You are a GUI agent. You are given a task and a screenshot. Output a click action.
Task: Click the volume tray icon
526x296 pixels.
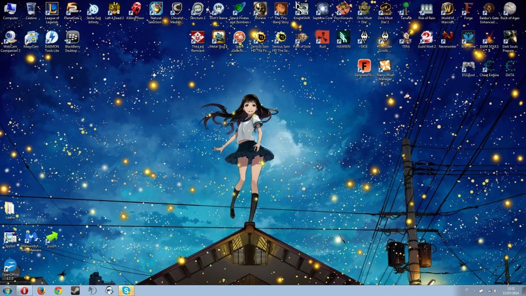(x=495, y=291)
